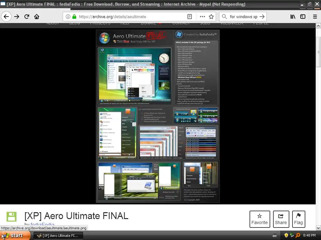Flag this item

click(298, 219)
